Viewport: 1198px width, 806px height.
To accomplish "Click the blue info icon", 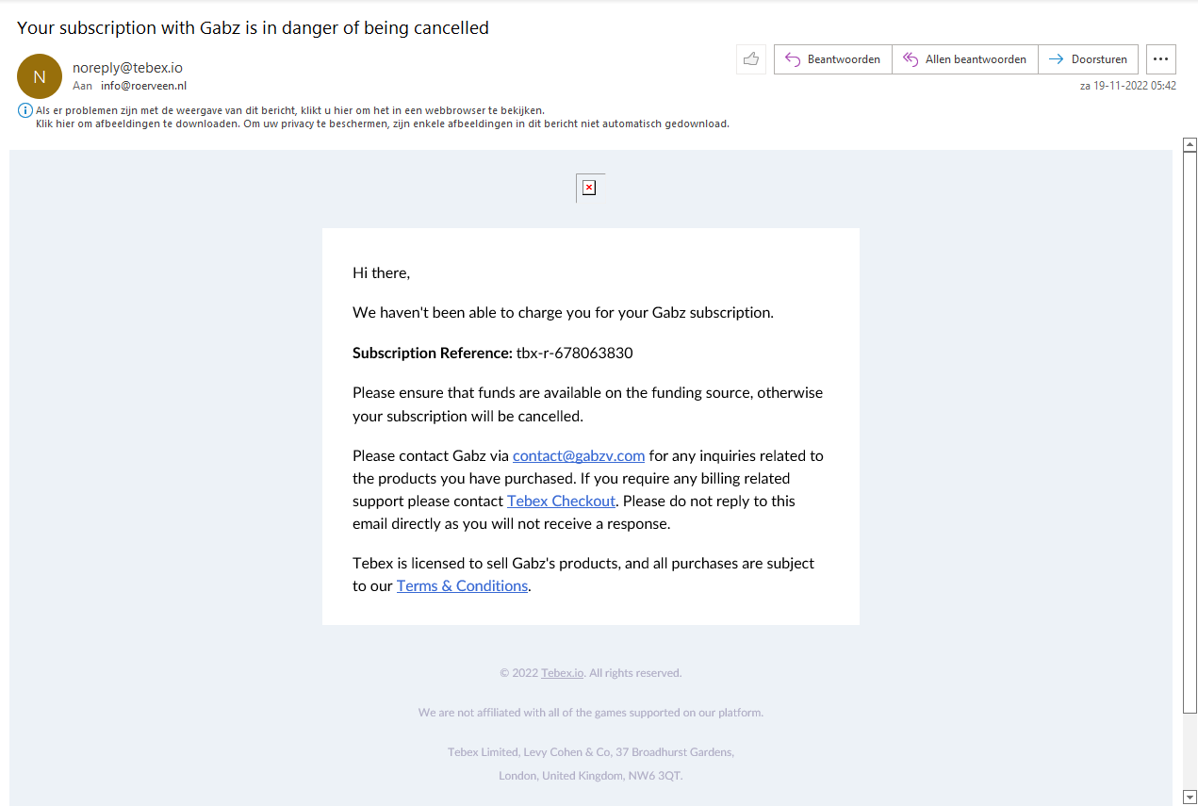I will point(25,110).
